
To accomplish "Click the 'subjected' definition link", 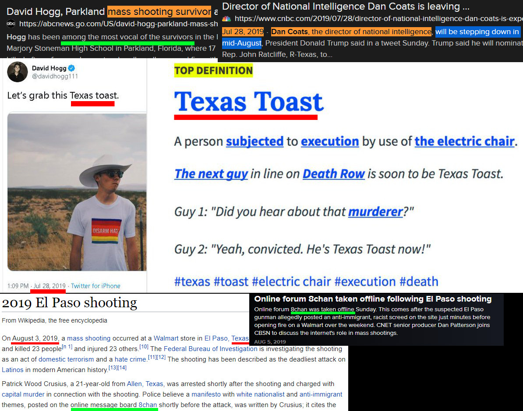I will coord(254,141).
